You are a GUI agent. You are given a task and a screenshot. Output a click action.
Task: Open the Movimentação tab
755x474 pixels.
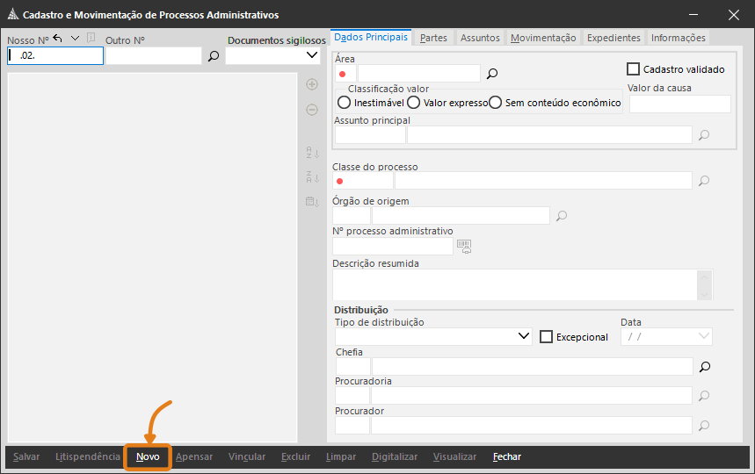point(543,38)
